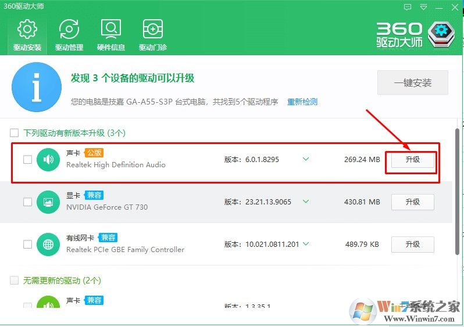Viewport: 464px width, 327px height.
Task: Tick the Realtek High Definition Audio checkbox
Action: click(27, 160)
